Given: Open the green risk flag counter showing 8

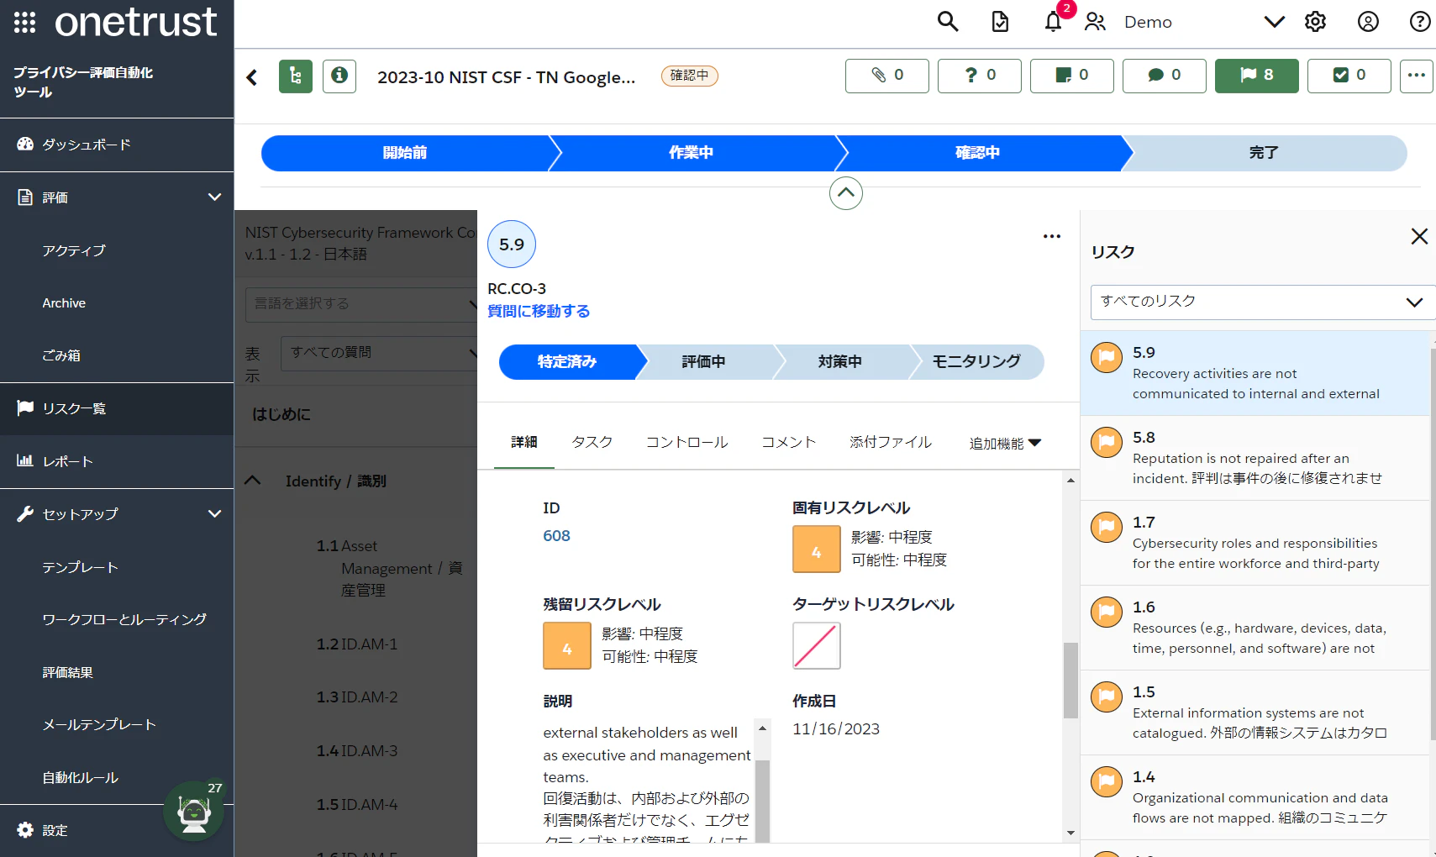Looking at the screenshot, I should 1257,76.
